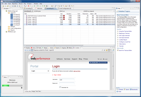141x97 pixels.
Task: Toggle the Remember me checkbox
Action: pos(60,87)
